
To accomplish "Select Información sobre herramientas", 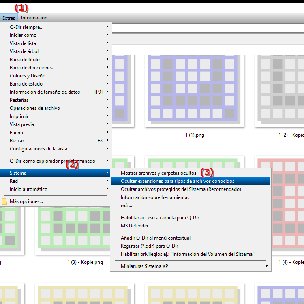I will tap(191, 197).
